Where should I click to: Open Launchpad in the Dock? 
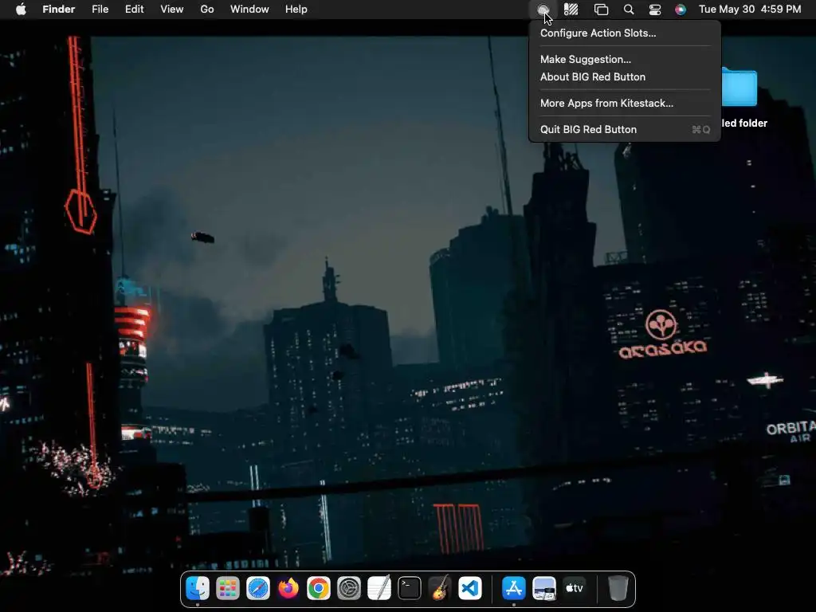(x=228, y=589)
